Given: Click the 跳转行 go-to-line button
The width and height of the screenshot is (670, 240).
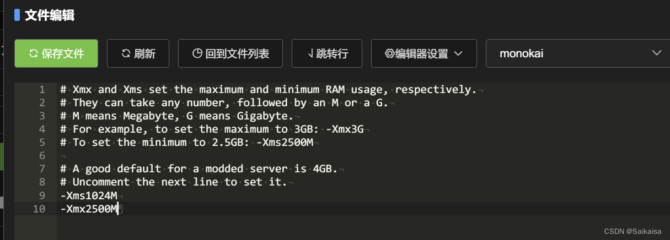Looking at the screenshot, I should [327, 53].
